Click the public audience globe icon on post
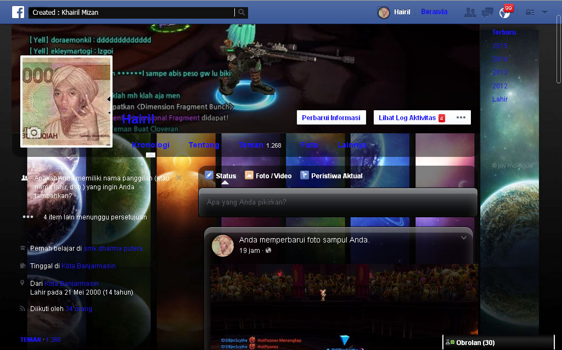 [x=268, y=250]
